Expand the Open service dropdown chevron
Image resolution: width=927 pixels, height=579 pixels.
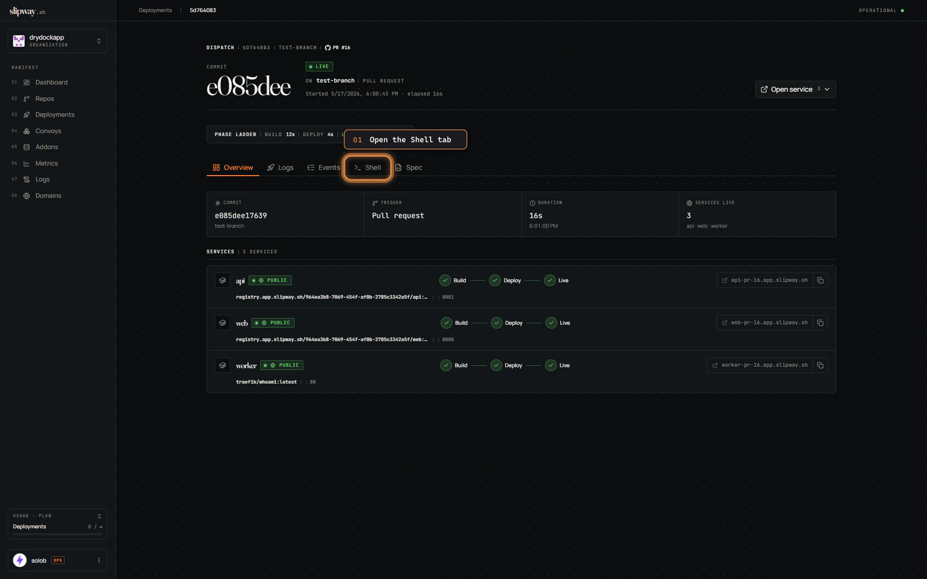click(827, 89)
